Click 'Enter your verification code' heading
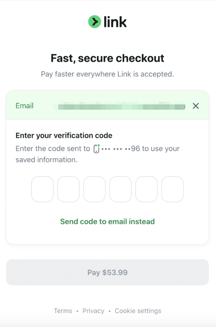Image resolution: width=216 pixels, height=327 pixels. tap(64, 136)
